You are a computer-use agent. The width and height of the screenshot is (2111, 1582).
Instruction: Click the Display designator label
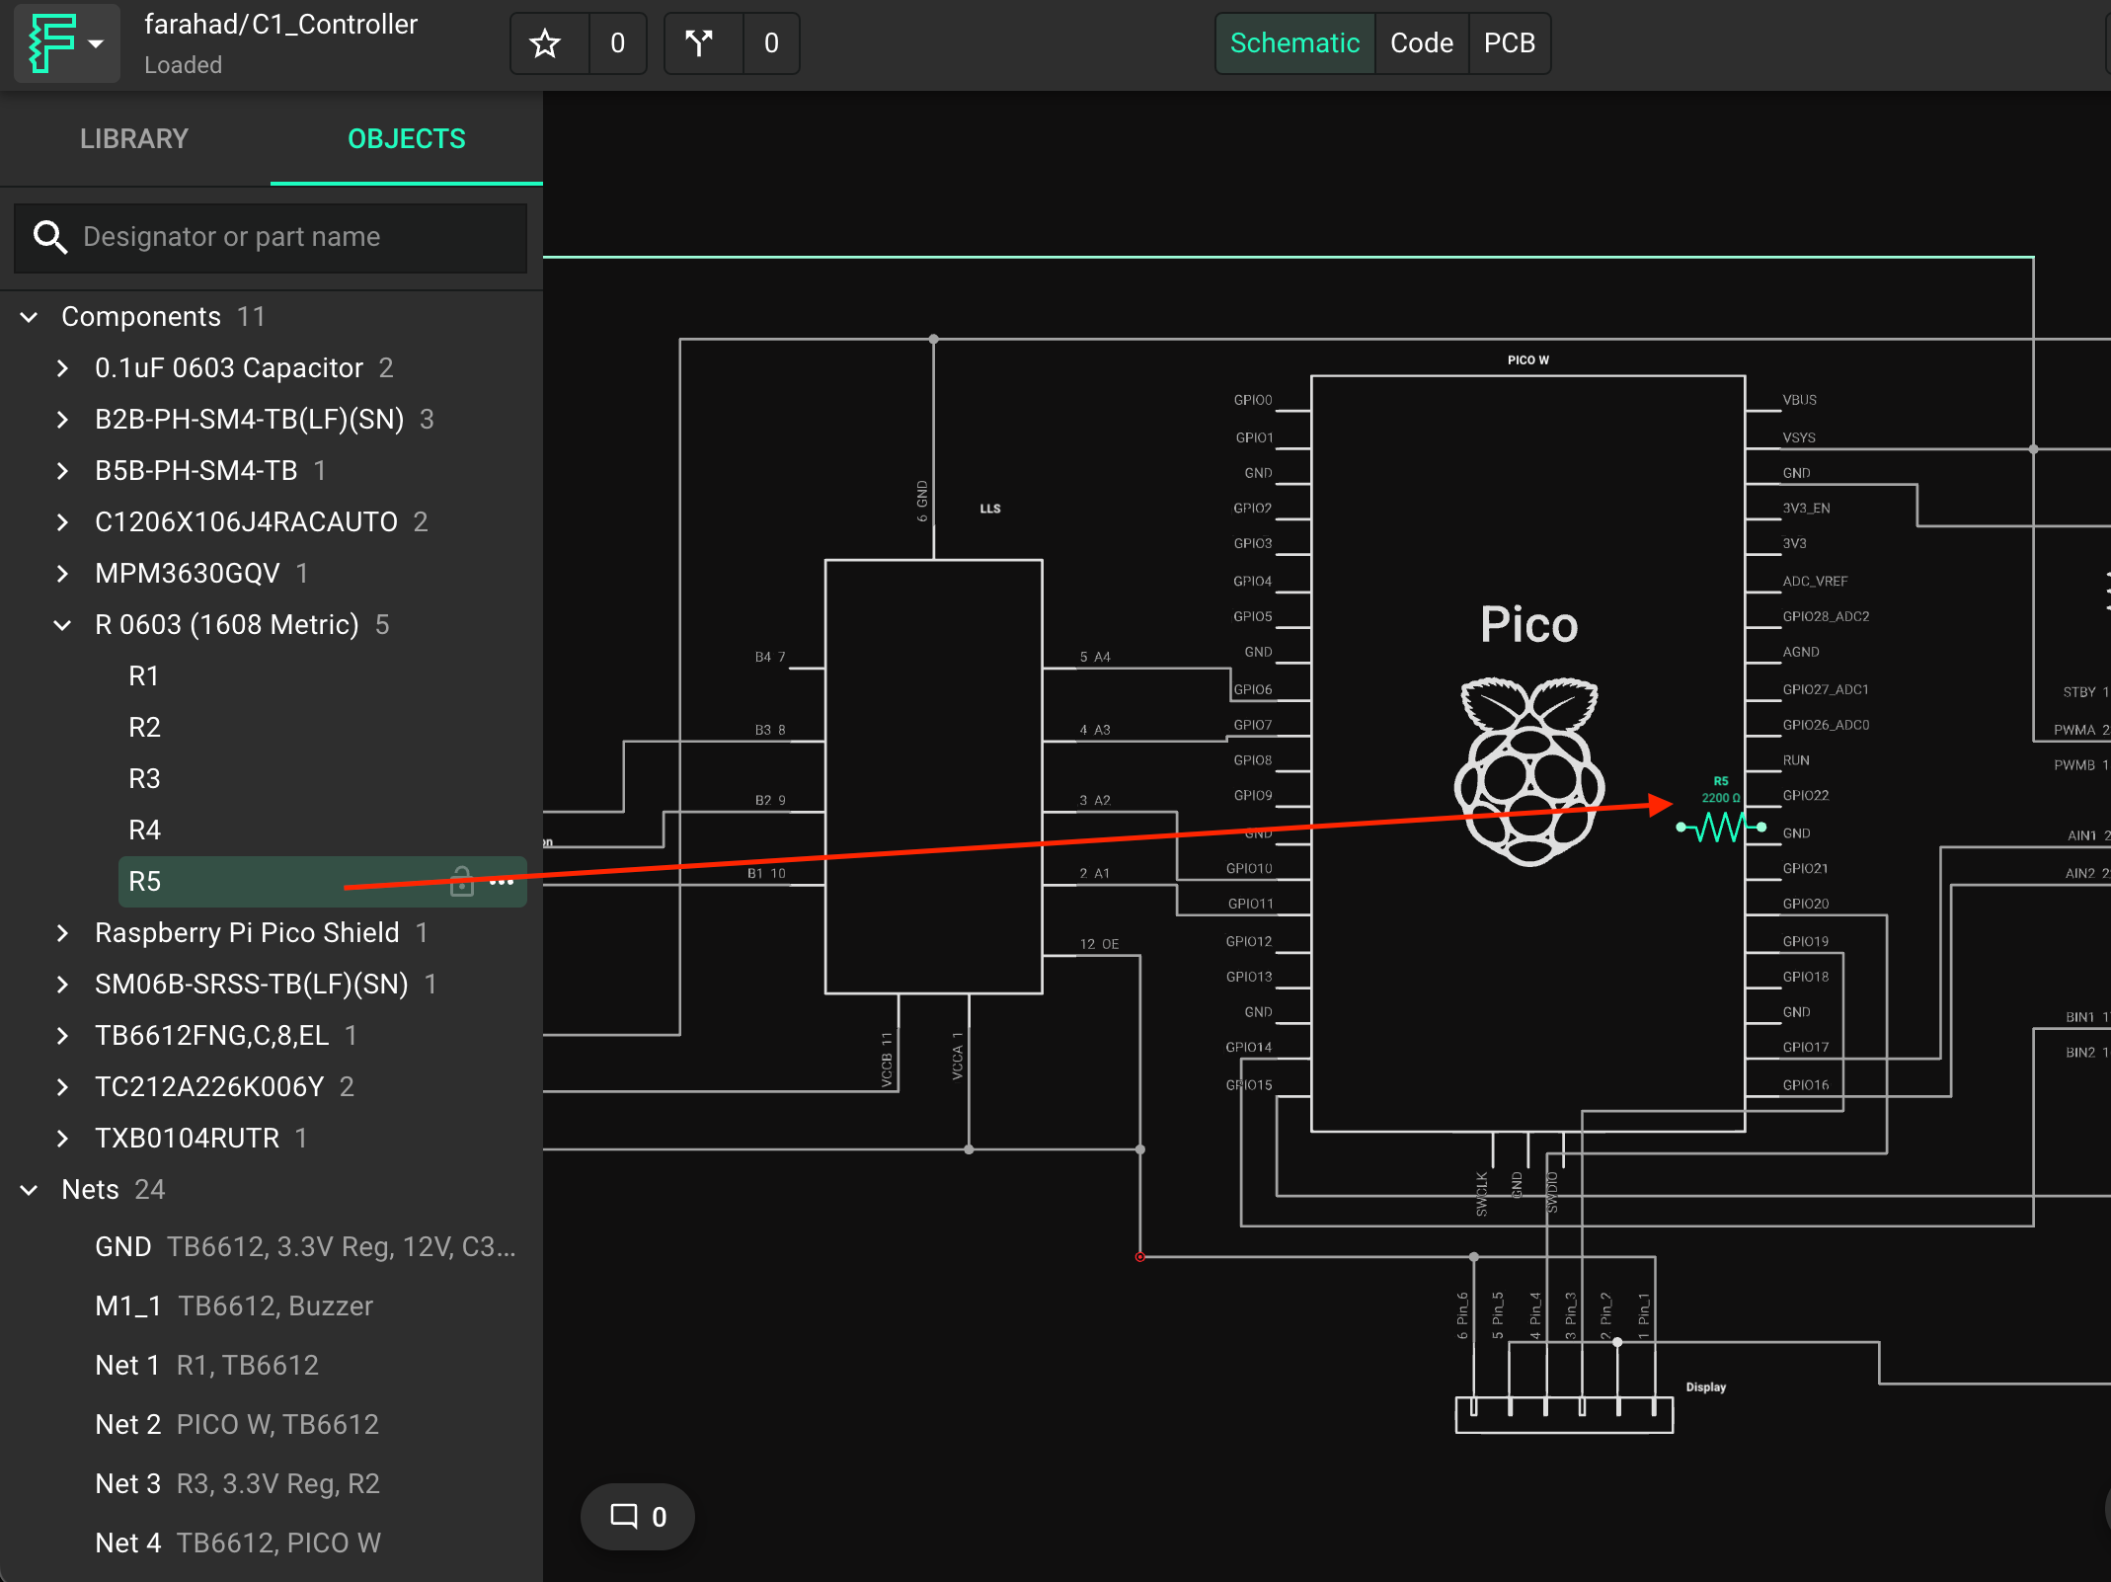pos(1706,1387)
